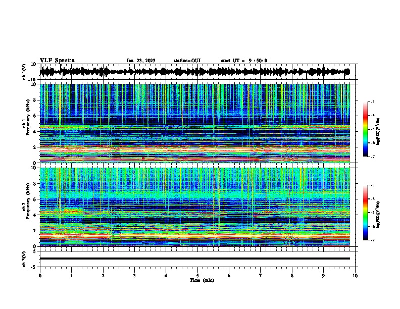The image size is (400, 309).
Task: Click ch.1 "Frequency (kHz)" axis label
Action: click(x=28, y=117)
